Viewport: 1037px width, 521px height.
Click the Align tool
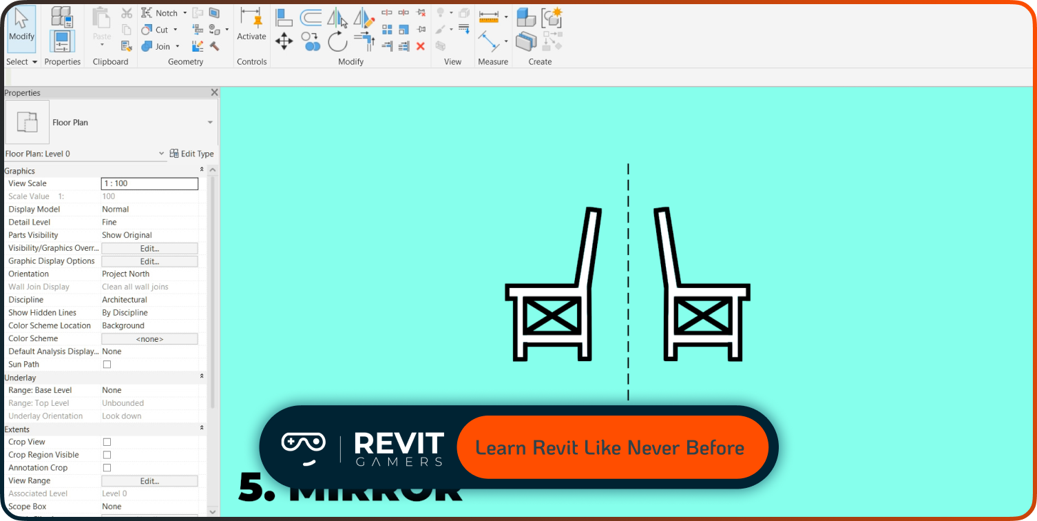point(284,17)
